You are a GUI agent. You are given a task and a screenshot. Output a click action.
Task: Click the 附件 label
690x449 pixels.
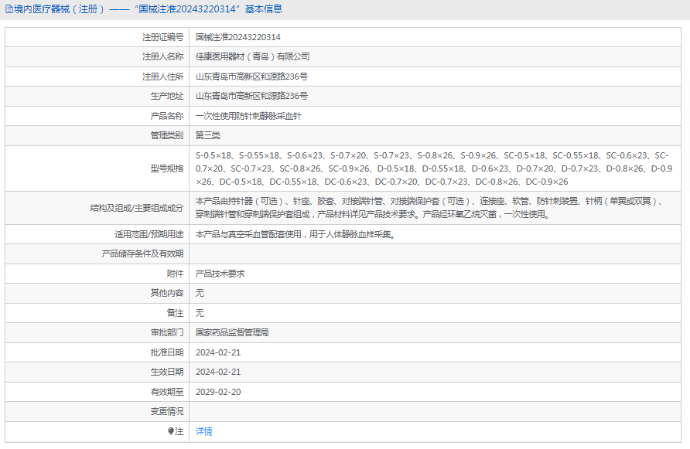[x=175, y=274]
